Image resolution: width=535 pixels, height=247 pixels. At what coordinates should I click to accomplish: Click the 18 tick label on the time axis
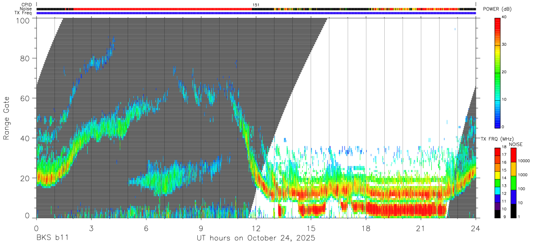366,228
